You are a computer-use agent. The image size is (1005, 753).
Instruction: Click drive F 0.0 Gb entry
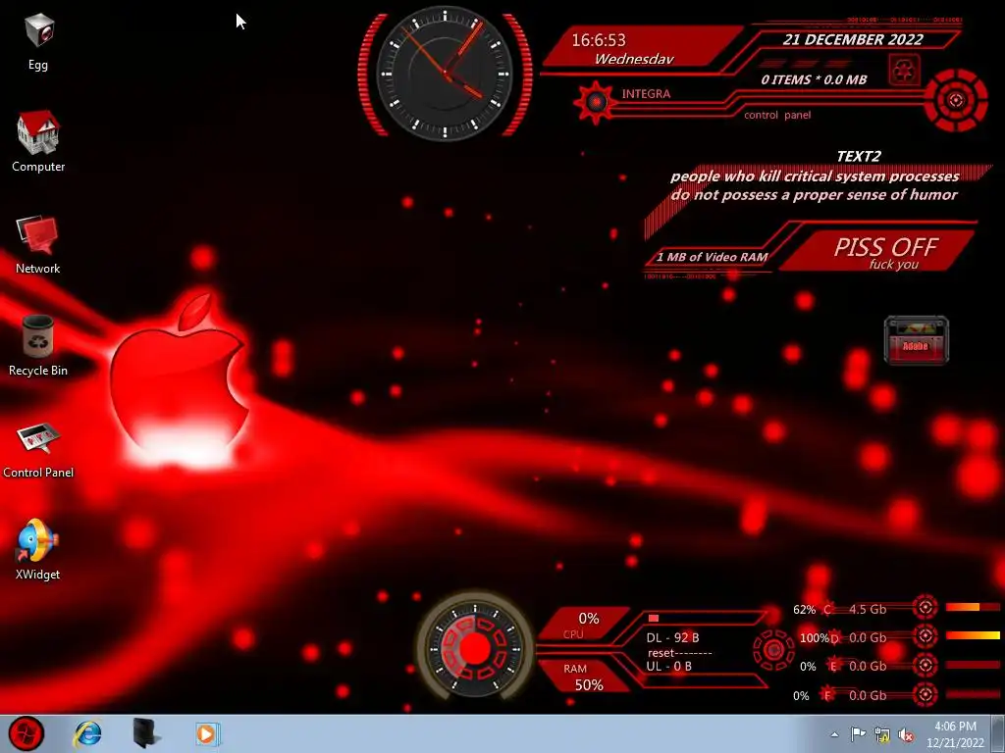coord(868,696)
